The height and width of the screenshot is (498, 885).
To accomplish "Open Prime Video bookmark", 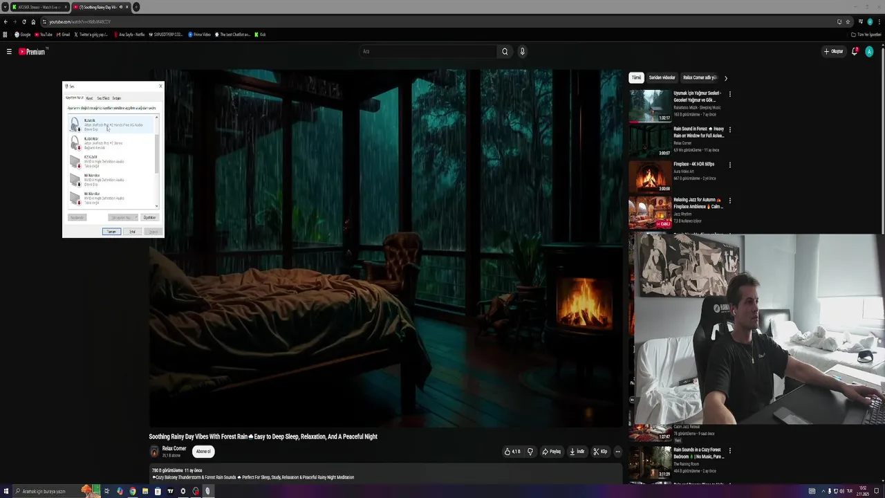I will (200, 35).
